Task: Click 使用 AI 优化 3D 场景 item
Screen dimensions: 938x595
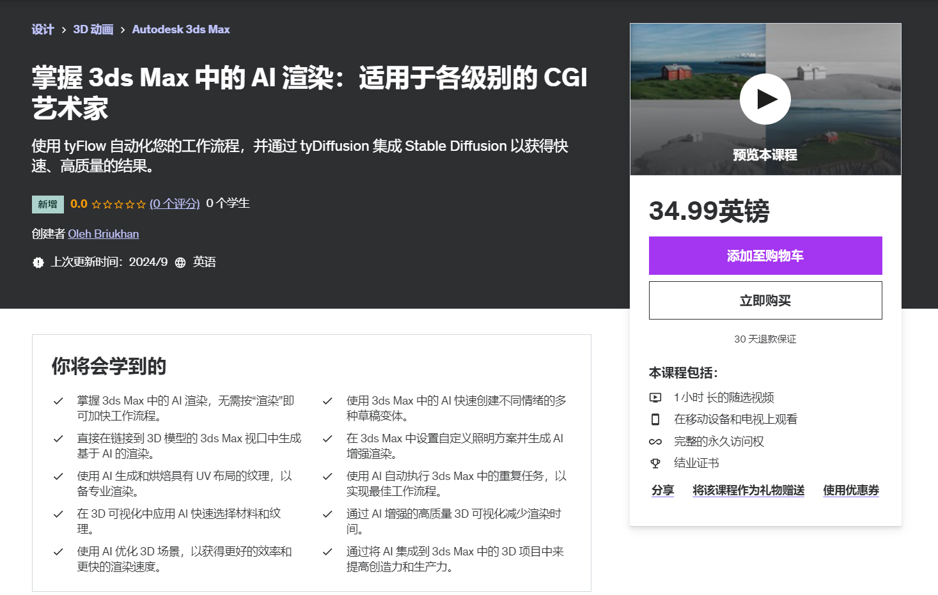Action: coord(185,559)
